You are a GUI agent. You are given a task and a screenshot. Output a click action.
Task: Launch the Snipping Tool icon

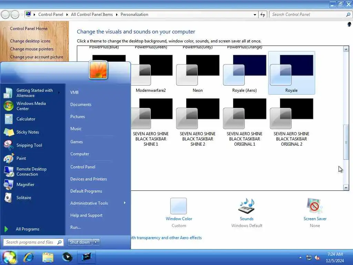pyautogui.click(x=9, y=145)
